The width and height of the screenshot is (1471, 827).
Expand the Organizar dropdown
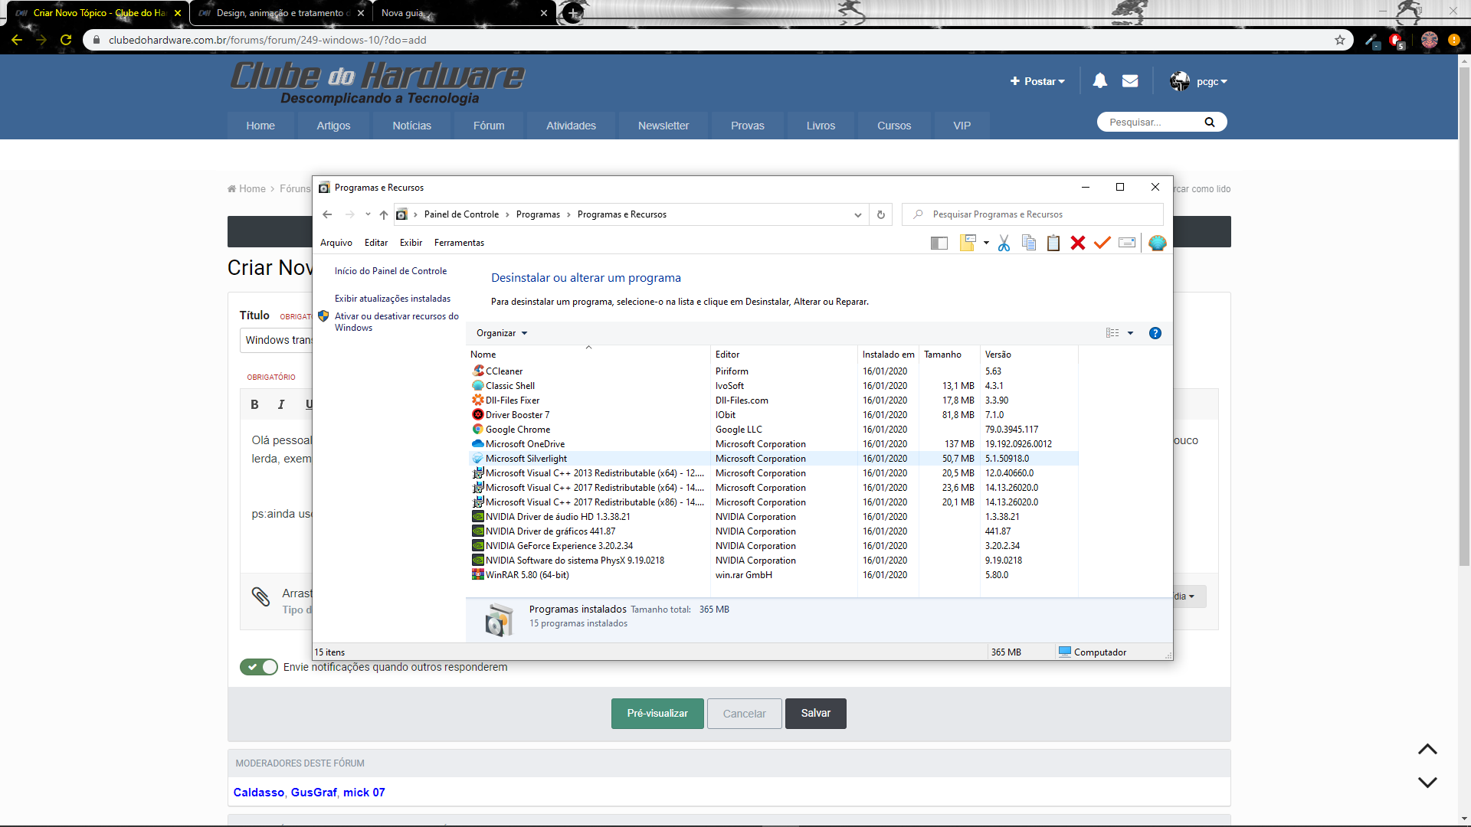pos(502,333)
